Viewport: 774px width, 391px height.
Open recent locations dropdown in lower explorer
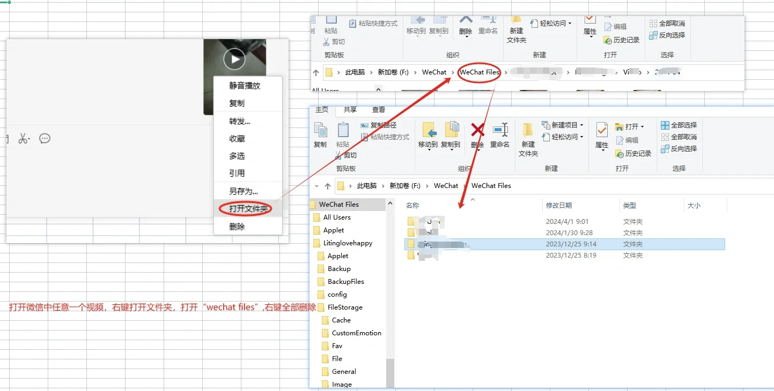[x=316, y=186]
